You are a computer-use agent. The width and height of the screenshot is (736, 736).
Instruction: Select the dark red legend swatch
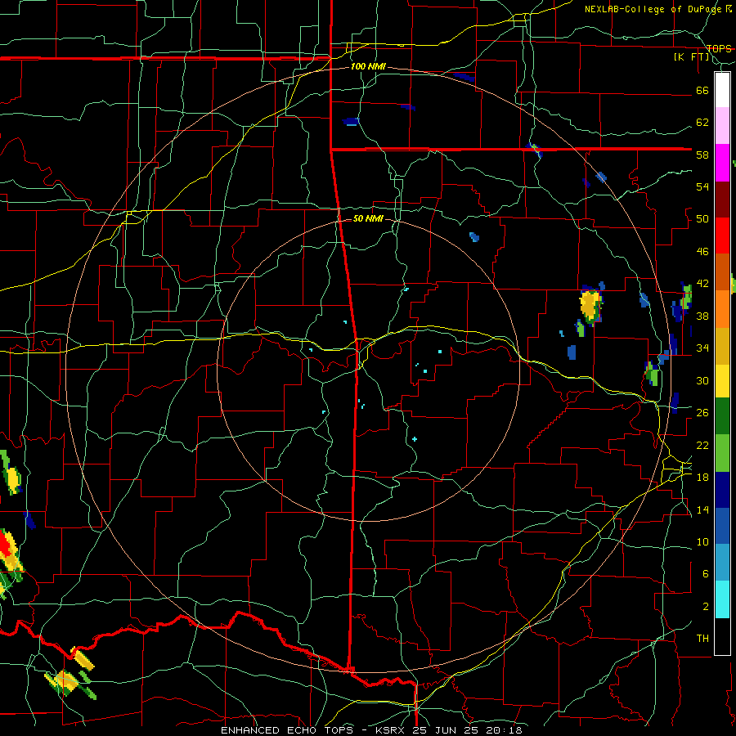coord(722,199)
